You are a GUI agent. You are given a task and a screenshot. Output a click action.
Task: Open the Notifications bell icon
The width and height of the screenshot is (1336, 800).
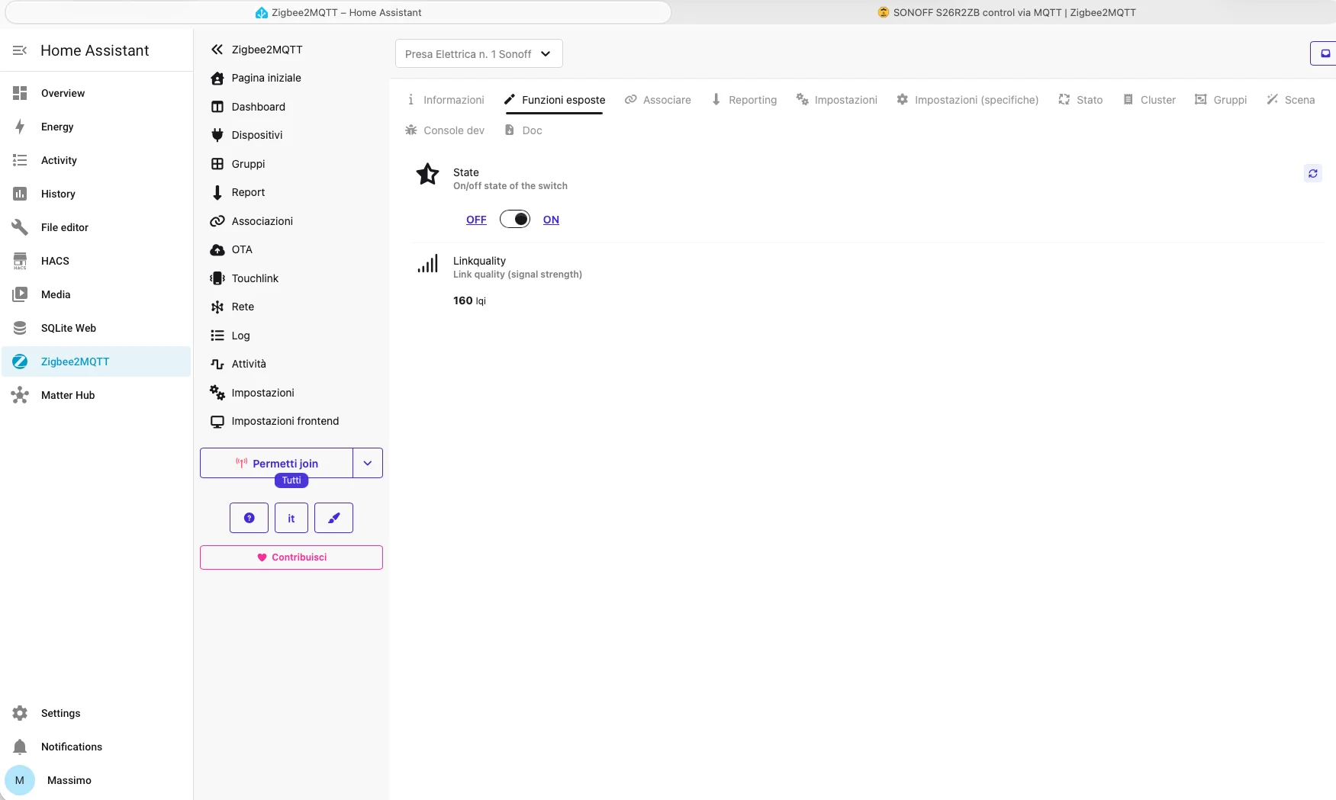[x=20, y=747]
